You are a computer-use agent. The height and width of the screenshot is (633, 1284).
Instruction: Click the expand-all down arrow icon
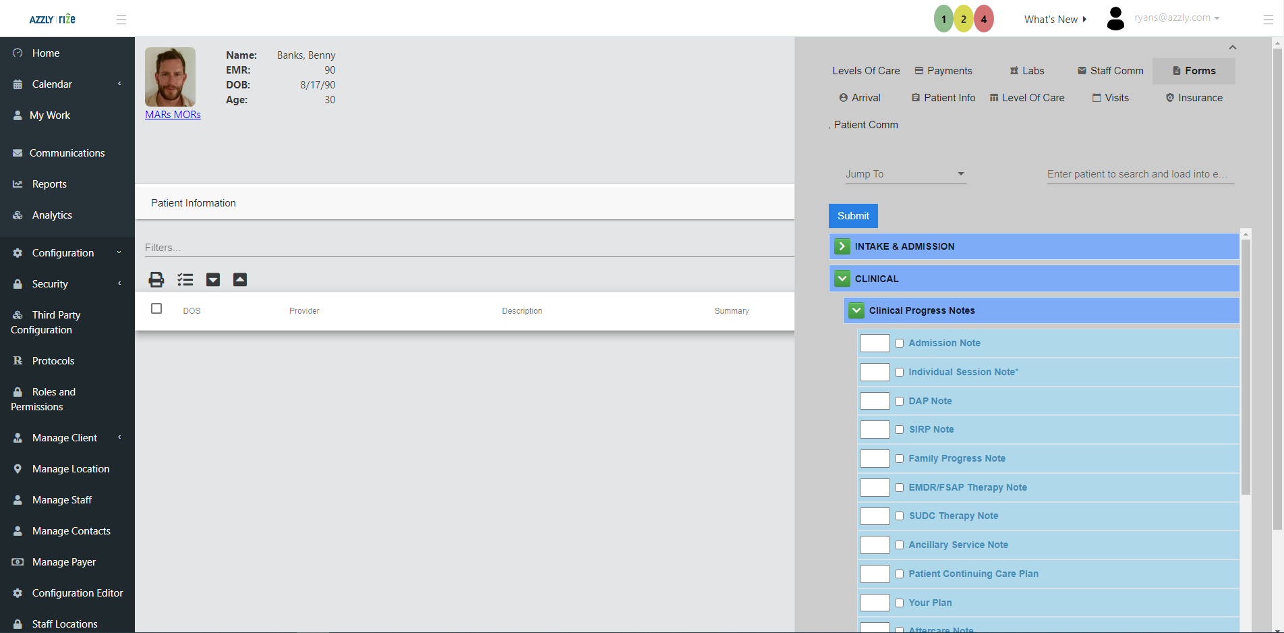pos(213,279)
